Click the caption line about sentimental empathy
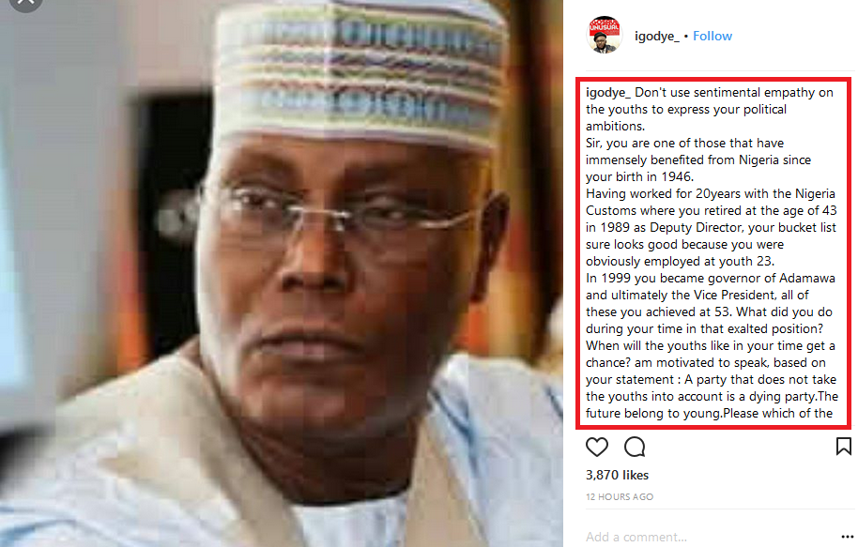The height and width of the screenshot is (547, 858). [710, 93]
